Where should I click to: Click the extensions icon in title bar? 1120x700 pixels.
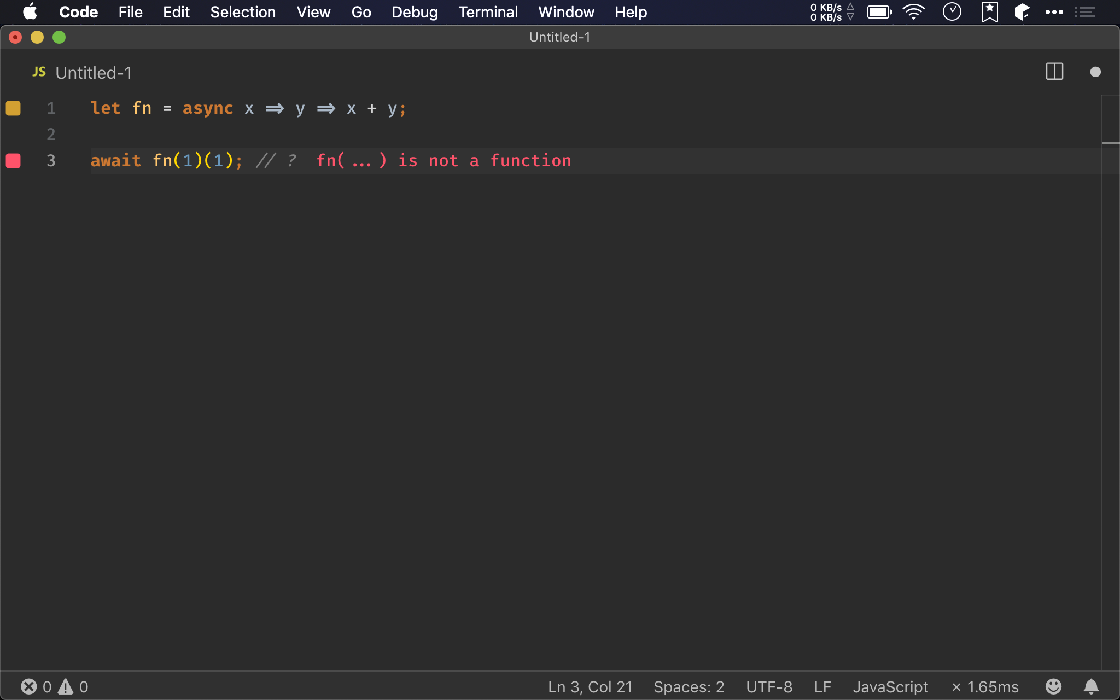point(1022,12)
